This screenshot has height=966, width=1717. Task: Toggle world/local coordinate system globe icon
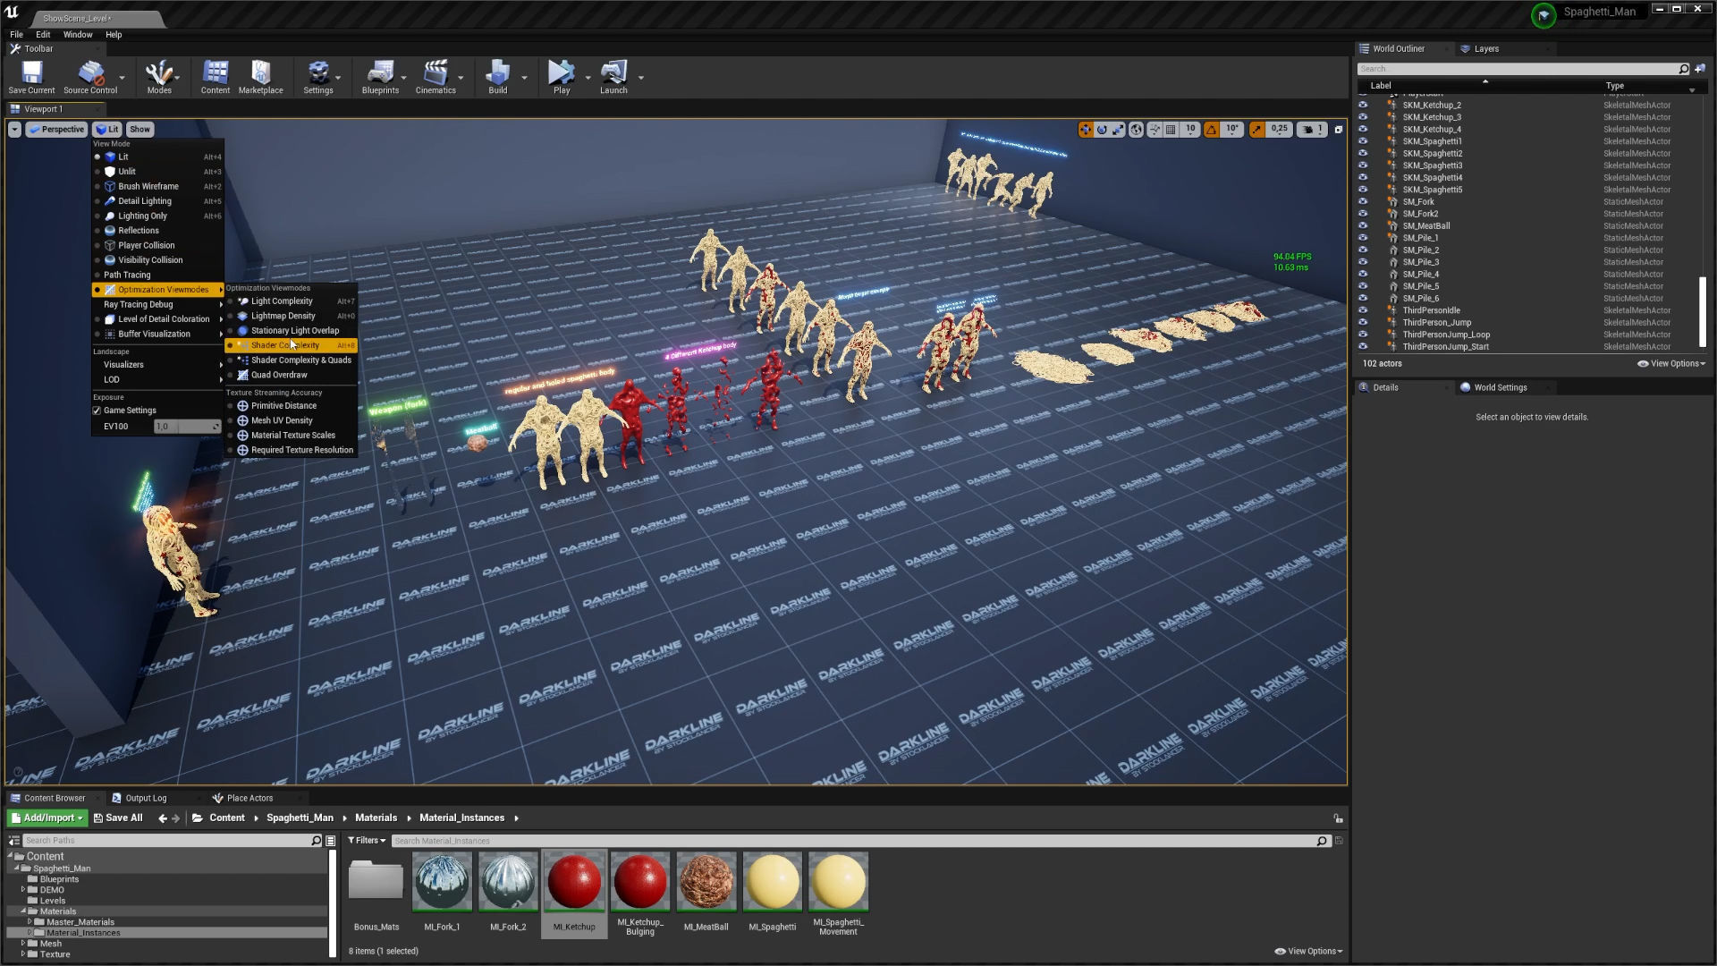pos(1136,130)
